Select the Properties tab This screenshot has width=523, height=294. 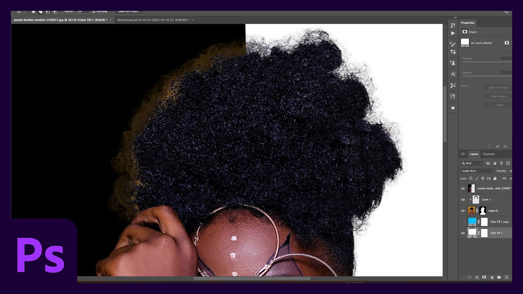click(x=468, y=23)
